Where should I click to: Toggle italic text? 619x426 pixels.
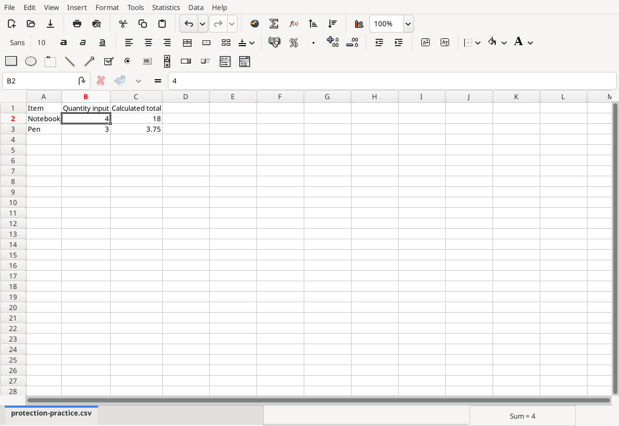coord(82,42)
